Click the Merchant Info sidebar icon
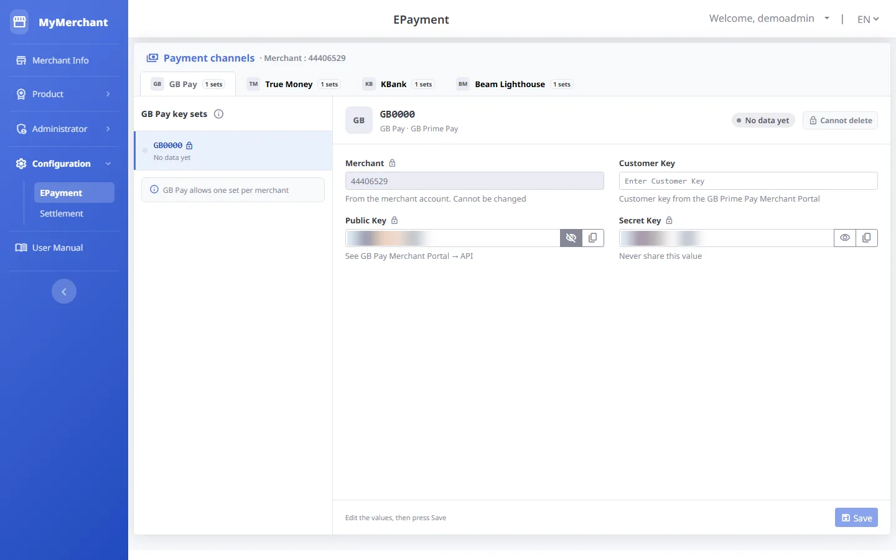Viewport: 896px width, 560px height. point(21,60)
